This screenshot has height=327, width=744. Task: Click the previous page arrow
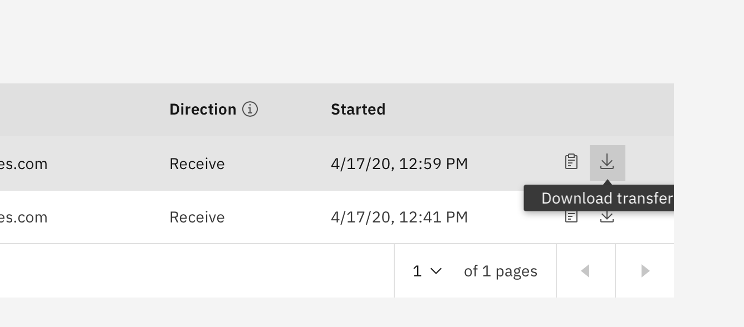(585, 271)
